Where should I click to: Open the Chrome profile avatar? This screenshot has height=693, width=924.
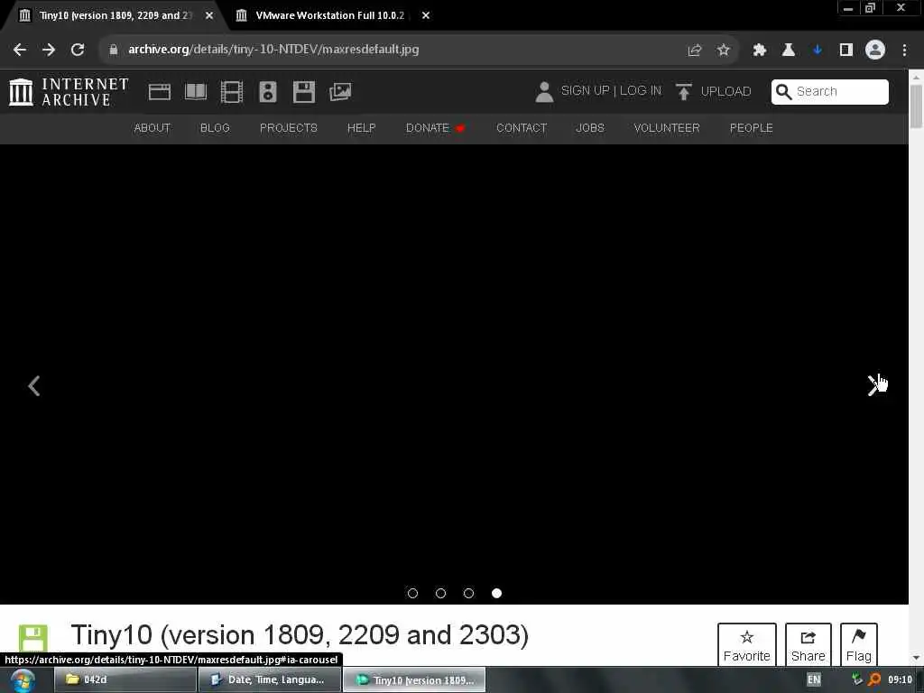(875, 50)
